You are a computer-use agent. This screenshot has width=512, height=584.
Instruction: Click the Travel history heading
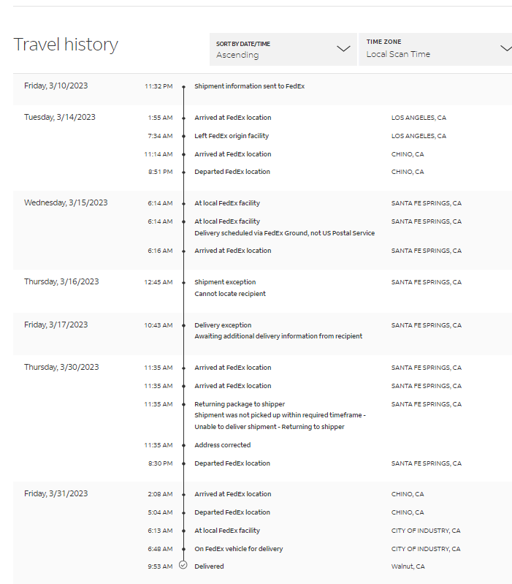tap(66, 45)
